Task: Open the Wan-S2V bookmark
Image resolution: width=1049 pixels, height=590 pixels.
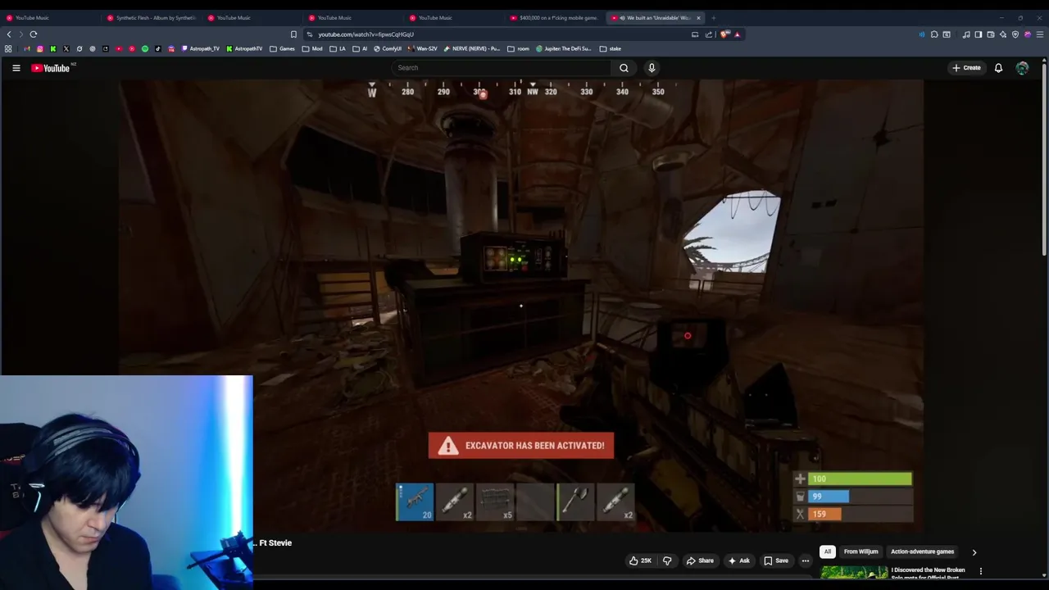Action: click(x=422, y=48)
